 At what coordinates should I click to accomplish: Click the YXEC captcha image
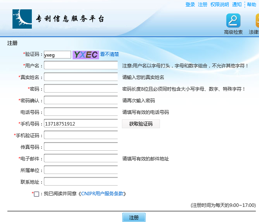(85, 55)
